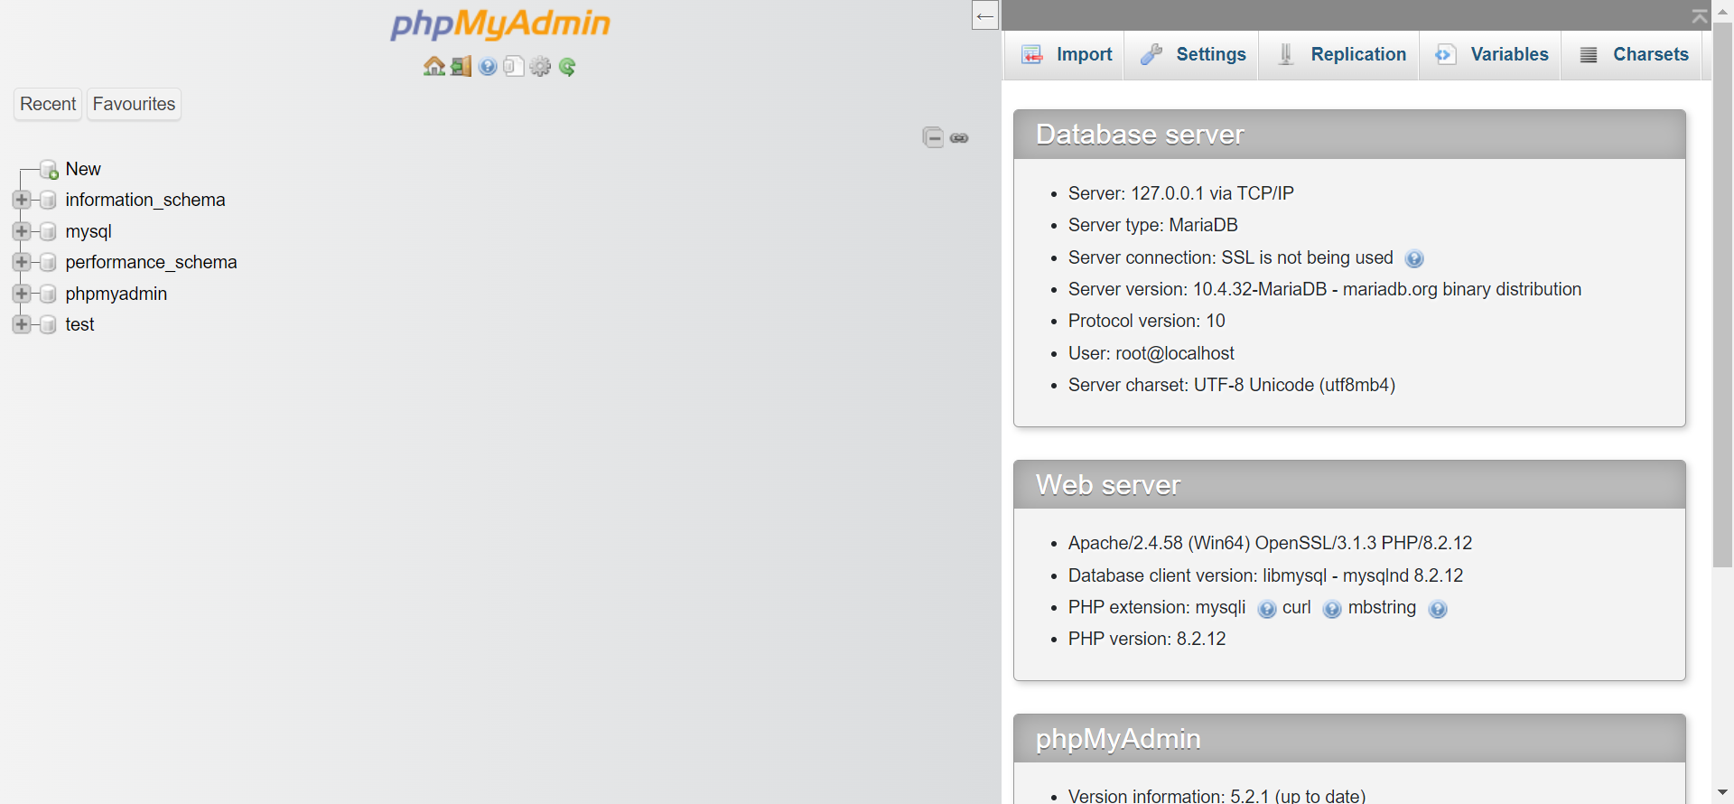The image size is (1734, 804).
Task: Click the scrollbar down arrow
Action: pyautogui.click(x=1722, y=792)
